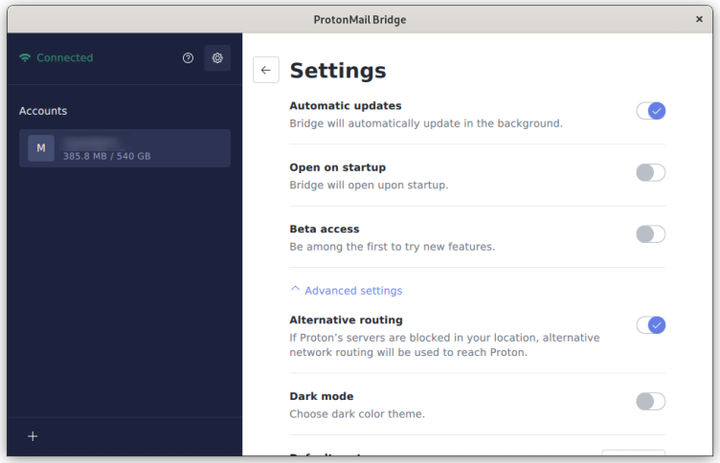The width and height of the screenshot is (720, 463).
Task: Close the ProtonMail Bridge window
Action: pyautogui.click(x=699, y=19)
